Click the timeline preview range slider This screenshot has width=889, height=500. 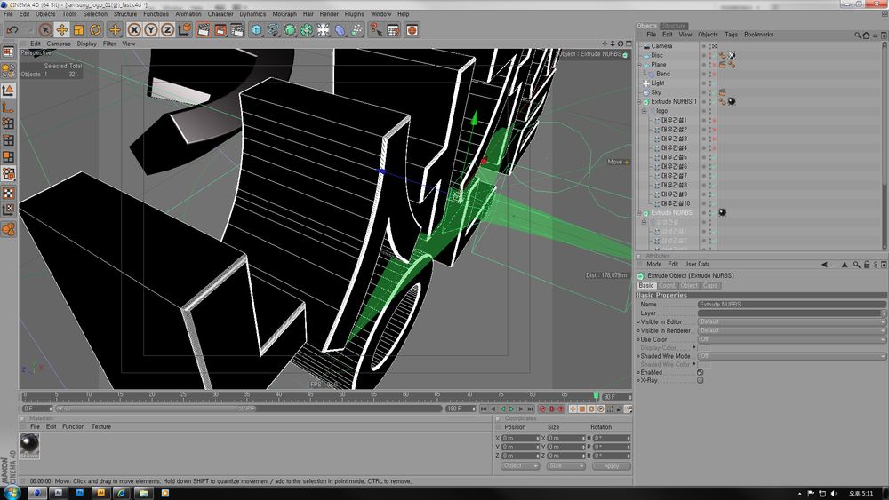coord(156,409)
